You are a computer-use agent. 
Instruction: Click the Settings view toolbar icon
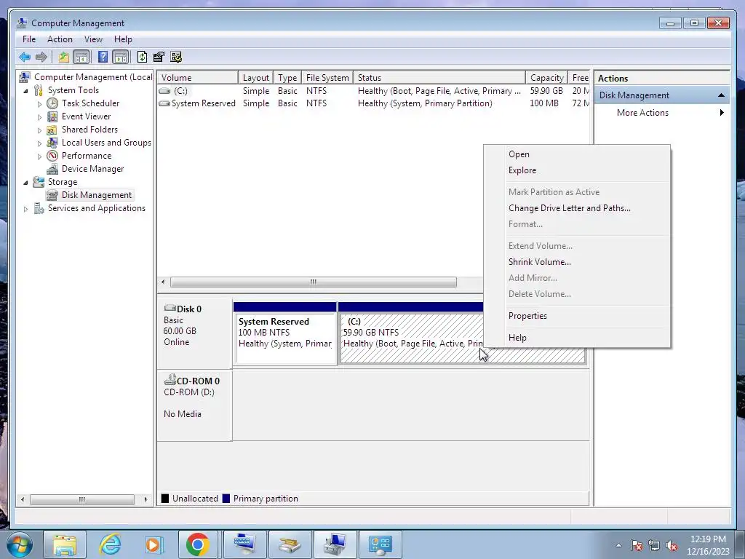176,58
